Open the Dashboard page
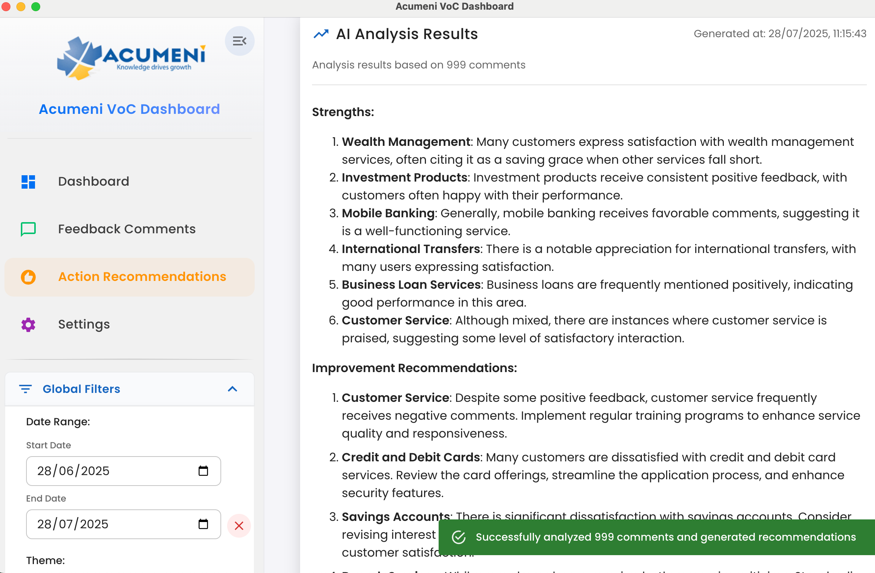Viewport: 875px width, 573px height. (x=93, y=182)
